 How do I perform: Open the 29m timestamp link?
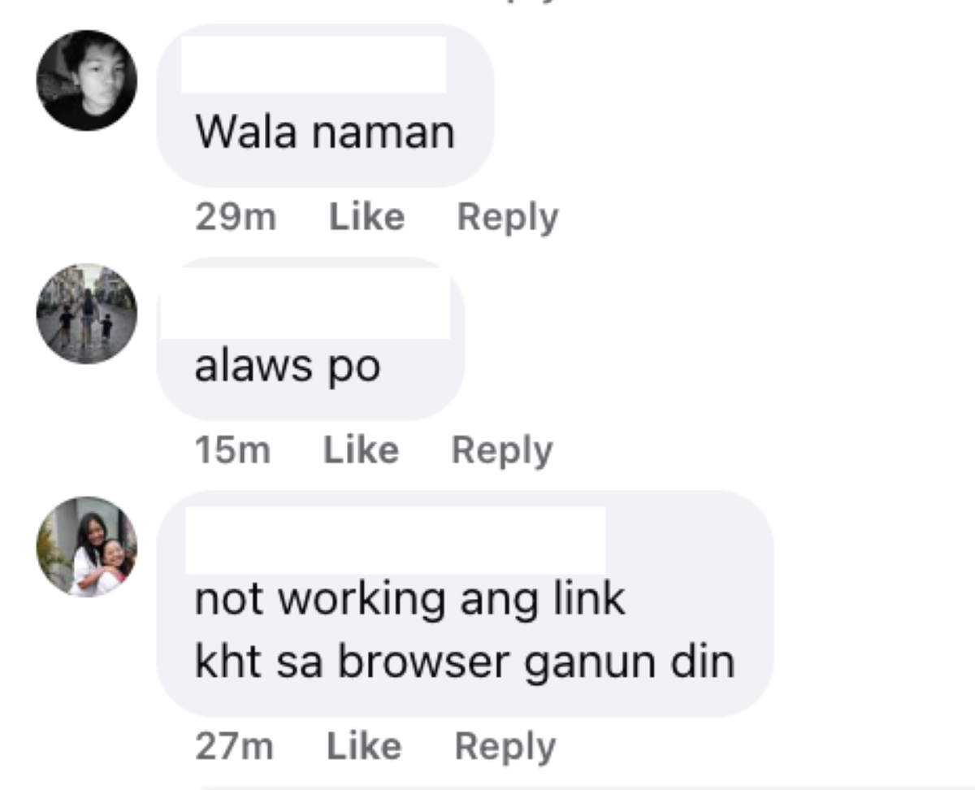coord(236,217)
